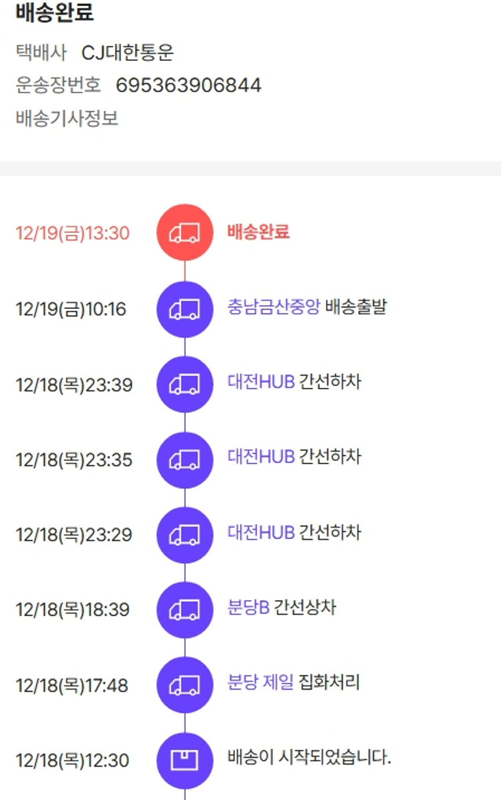Click the red delivery complete truck icon
This screenshot has height=800, width=501.
point(184,233)
